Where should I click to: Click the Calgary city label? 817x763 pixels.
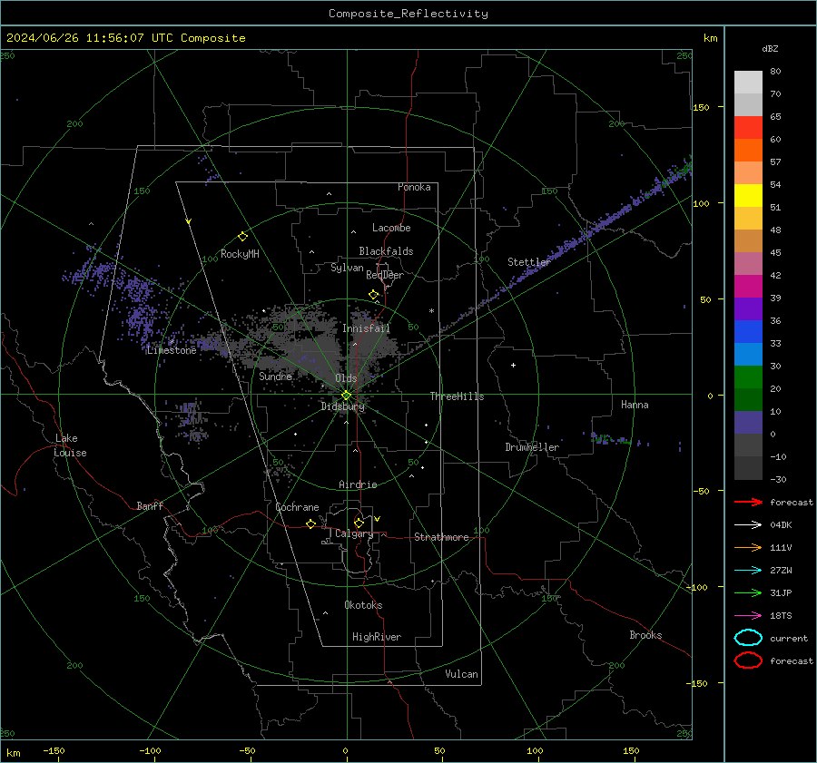pyautogui.click(x=354, y=533)
